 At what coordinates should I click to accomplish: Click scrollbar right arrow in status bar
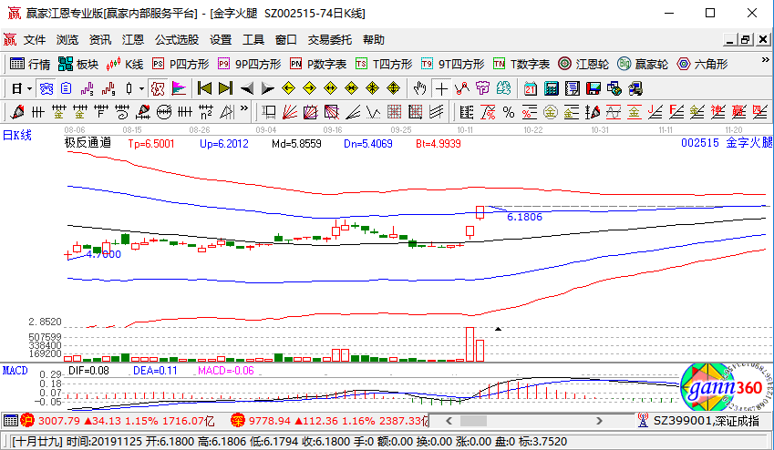(599, 421)
